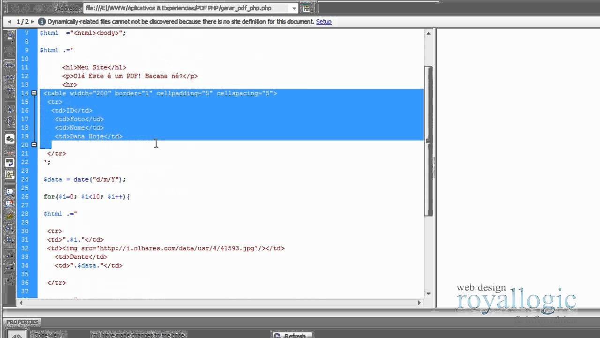
Task: Click the Apply Comment icon
Action: tap(9, 192)
